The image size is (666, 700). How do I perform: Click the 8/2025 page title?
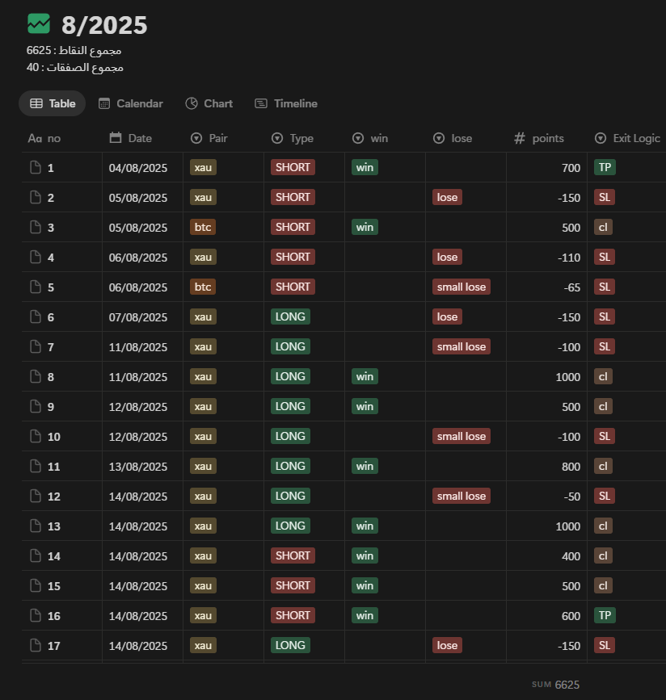click(104, 25)
